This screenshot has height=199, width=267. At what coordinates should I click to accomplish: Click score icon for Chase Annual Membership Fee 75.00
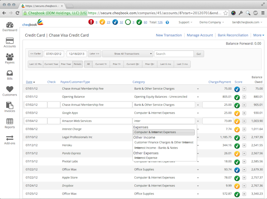tap(237, 89)
